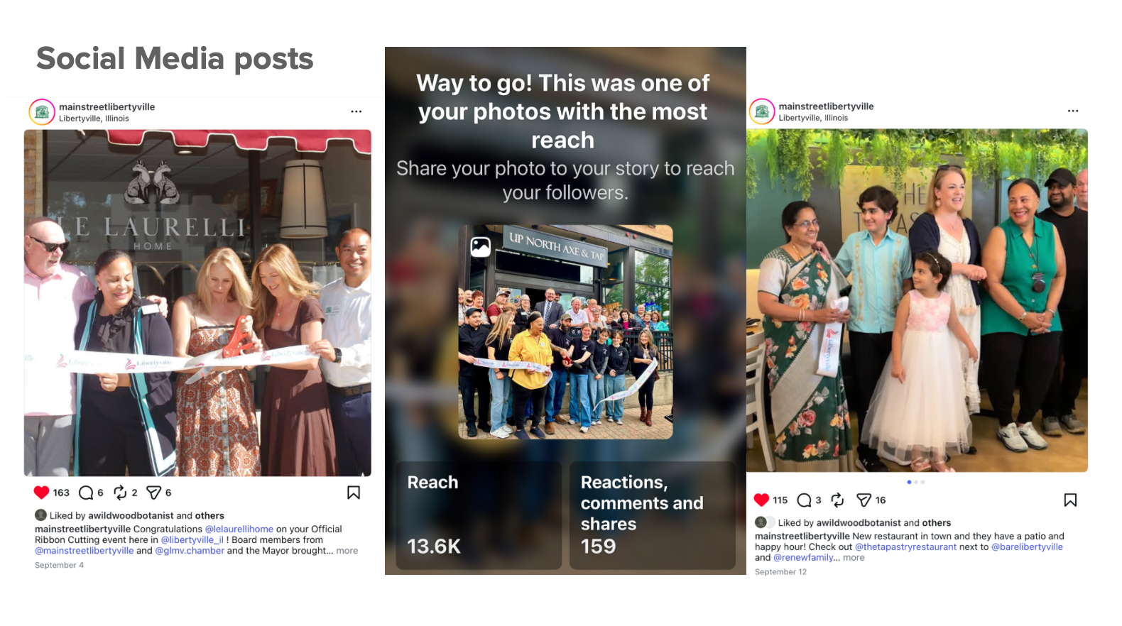Open the Reactions, comments and shares tile
The image size is (1122, 626).
click(x=653, y=516)
